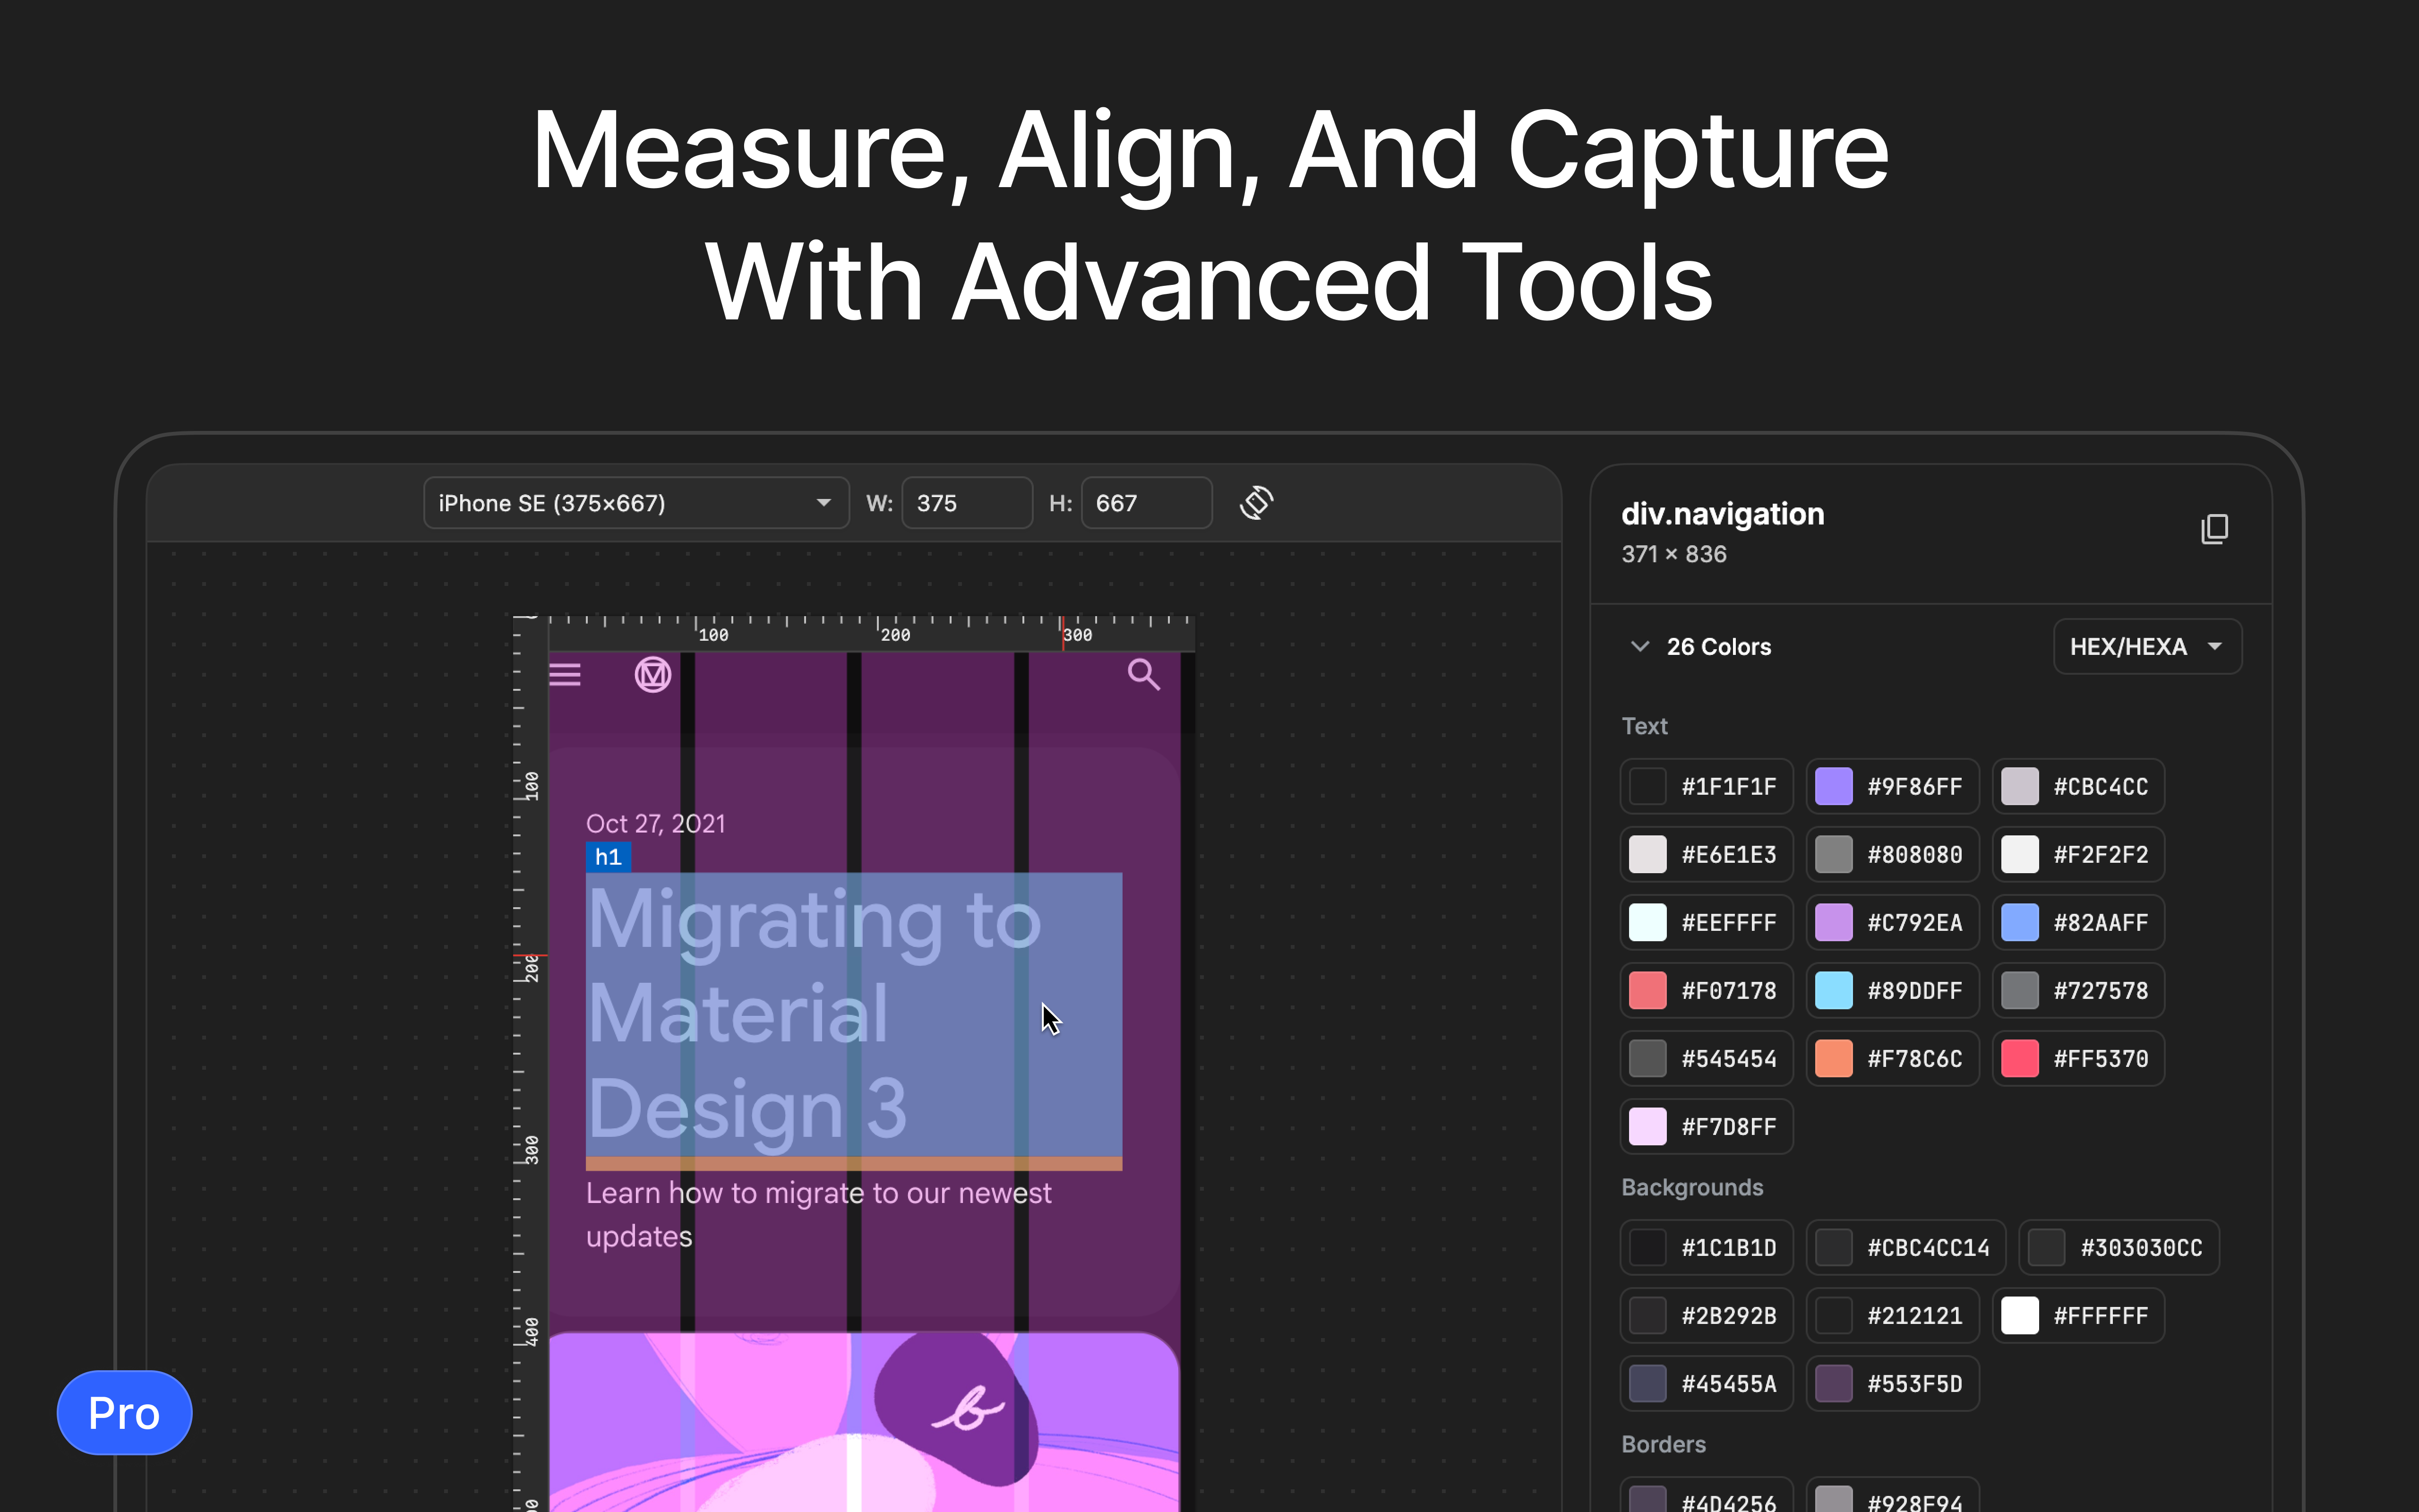Click the width input field showing 375
The width and height of the screenshot is (2419, 1512).
click(966, 503)
